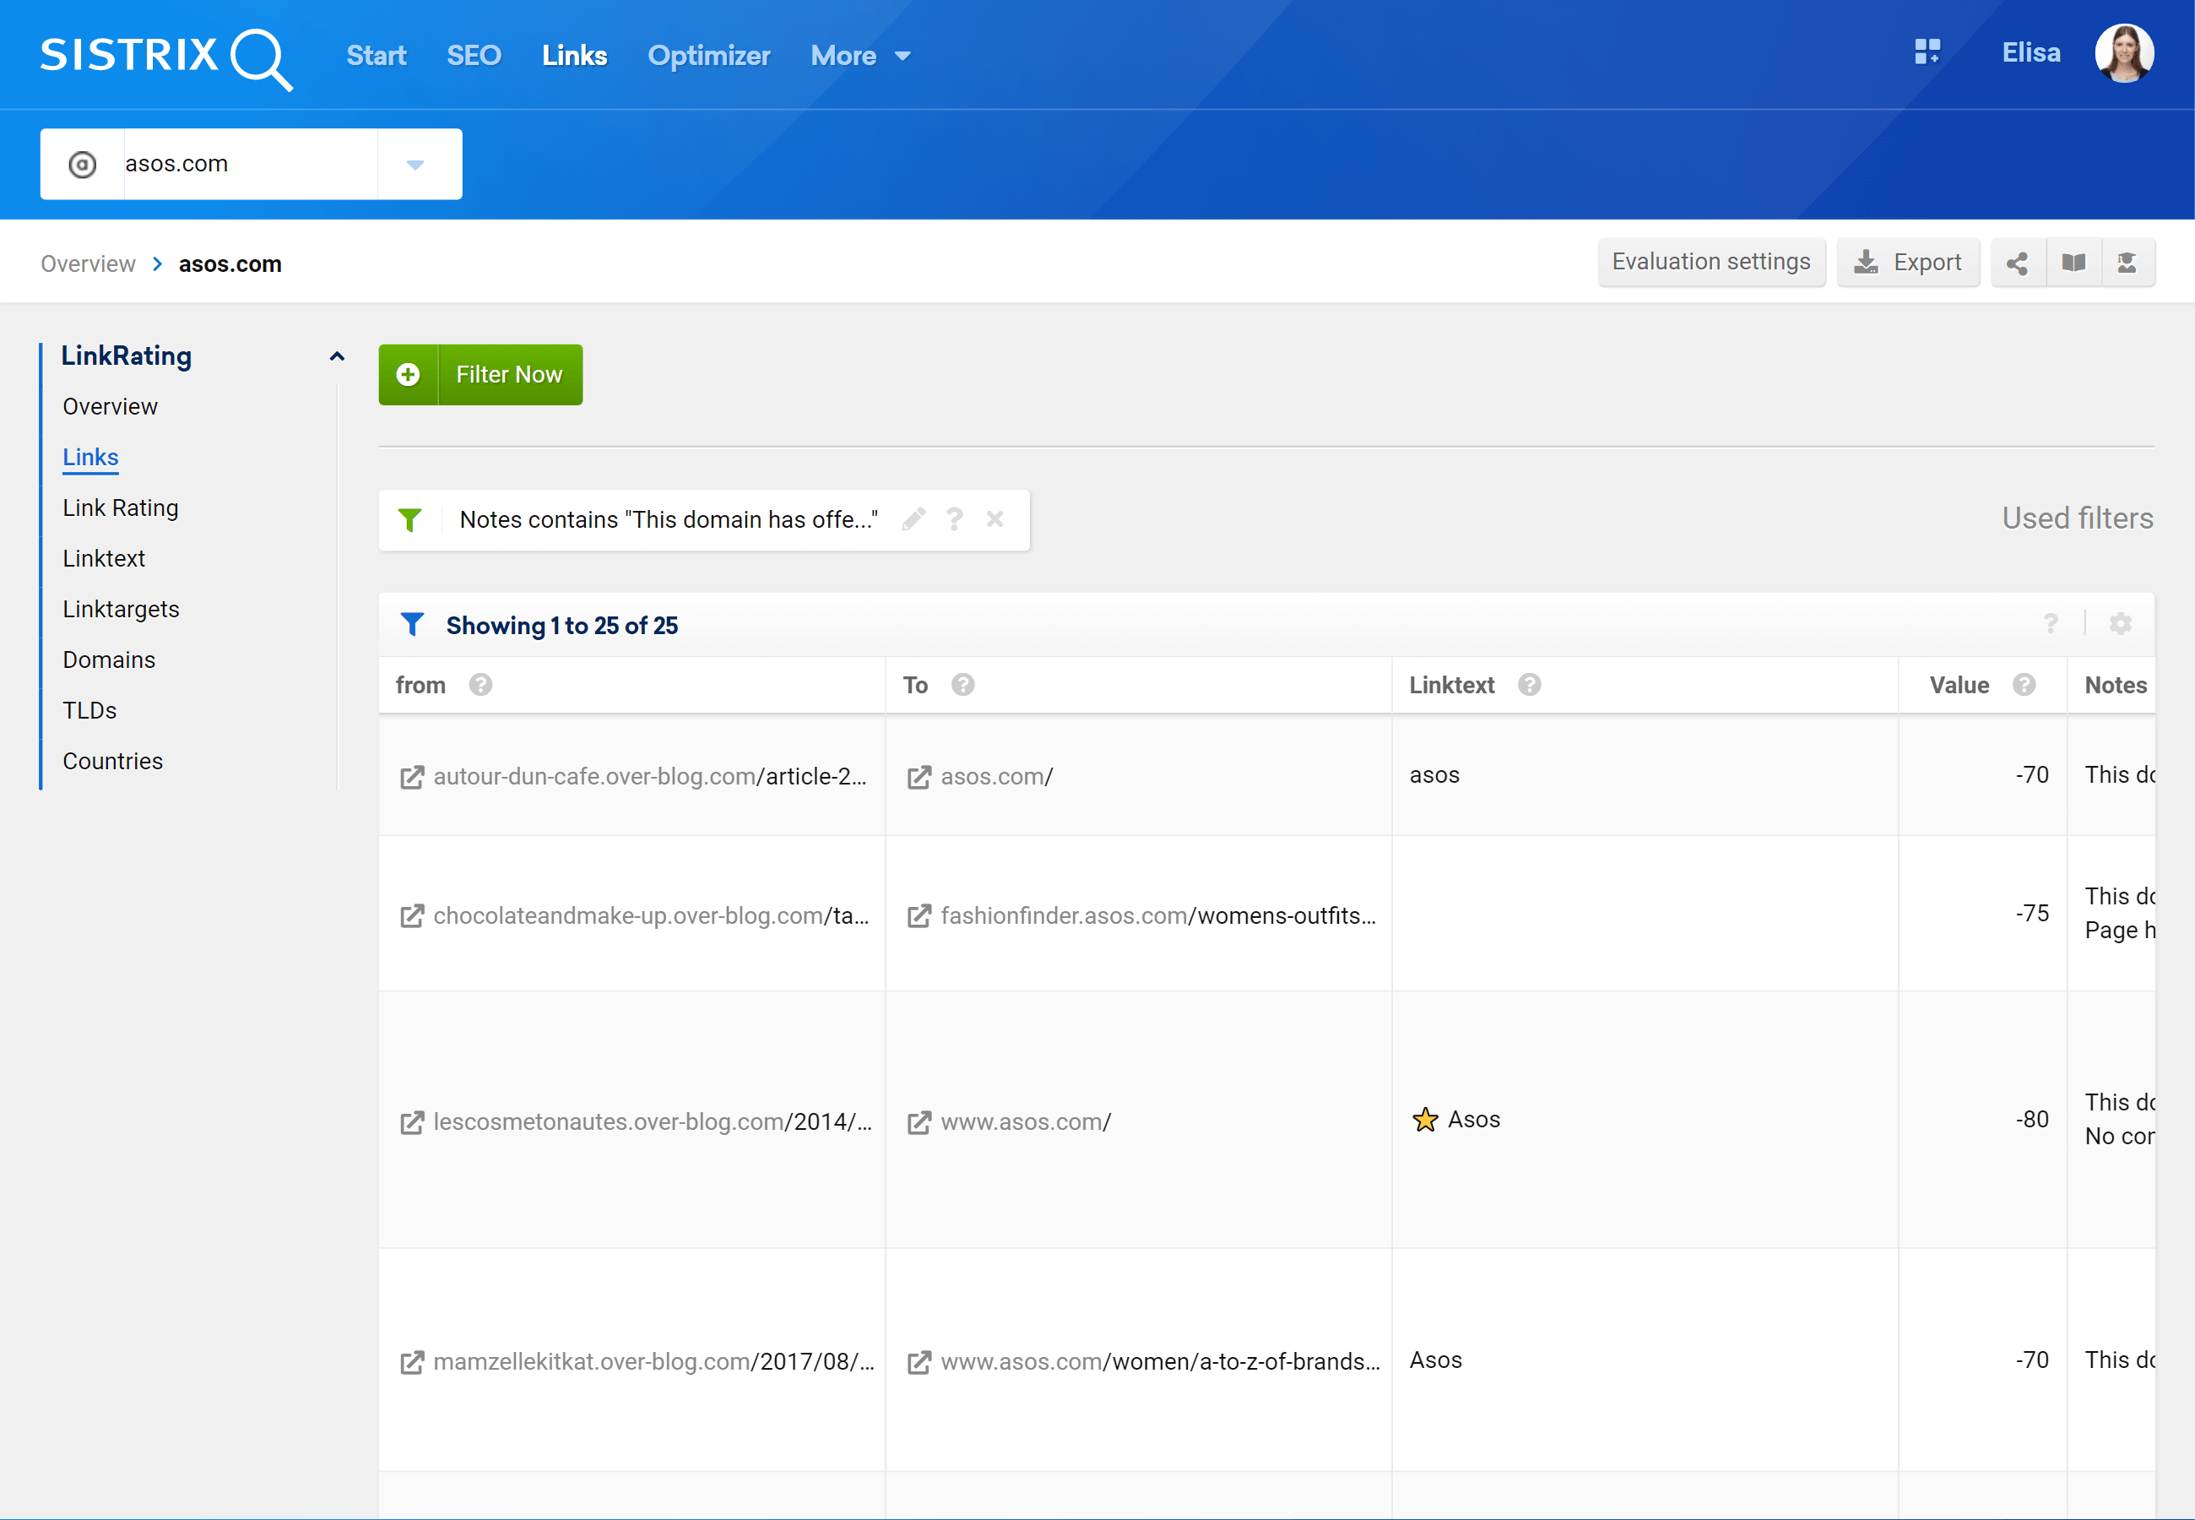Click the Notes column header
Viewport: 2195px width, 1520px height.
(2116, 685)
